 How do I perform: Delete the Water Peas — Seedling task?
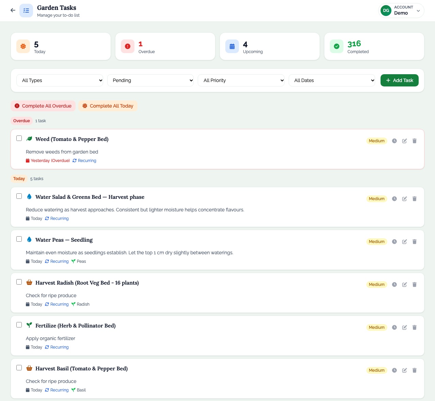point(415,242)
